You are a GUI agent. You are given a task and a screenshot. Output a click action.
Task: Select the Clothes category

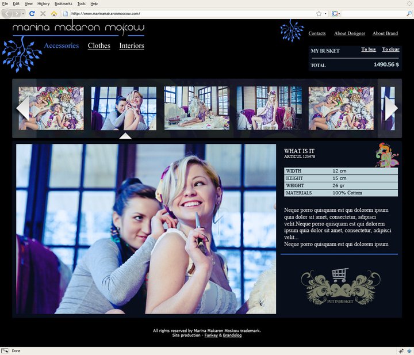[99, 45]
